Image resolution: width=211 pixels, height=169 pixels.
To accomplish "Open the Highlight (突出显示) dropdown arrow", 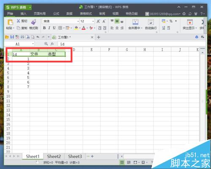I will pos(196,28).
